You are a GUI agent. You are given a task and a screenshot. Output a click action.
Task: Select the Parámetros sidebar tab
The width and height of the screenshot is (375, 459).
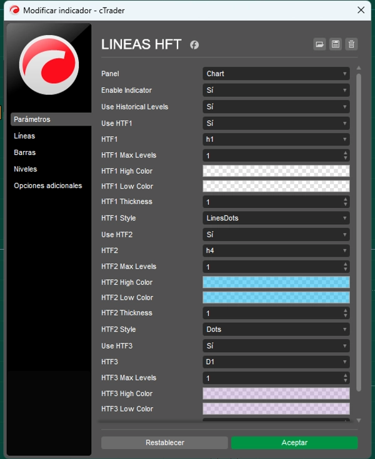[x=51, y=119]
